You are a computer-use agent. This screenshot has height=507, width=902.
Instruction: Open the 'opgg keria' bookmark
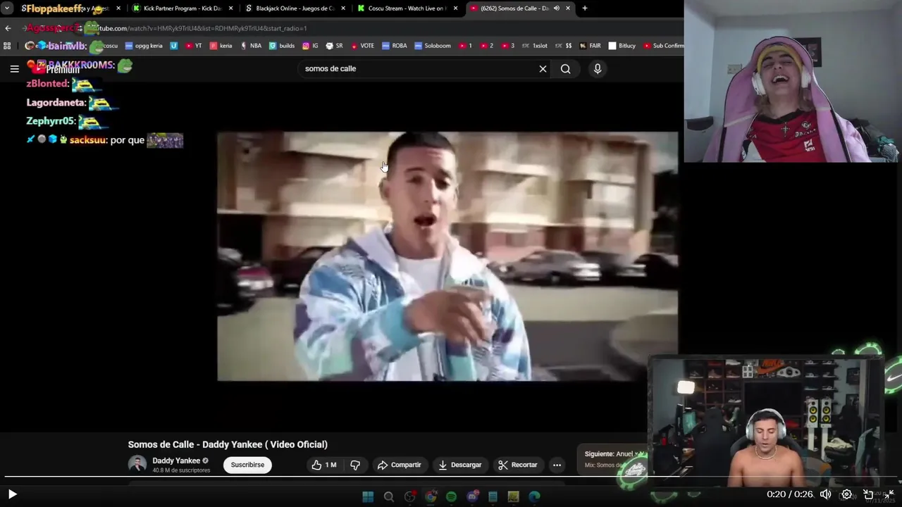pos(144,46)
